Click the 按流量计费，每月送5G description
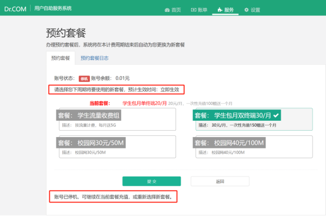Screen dimensions: 326x216 95,125
